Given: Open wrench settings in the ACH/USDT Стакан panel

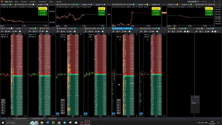Looking at the screenshot, I should (x=30, y=31).
